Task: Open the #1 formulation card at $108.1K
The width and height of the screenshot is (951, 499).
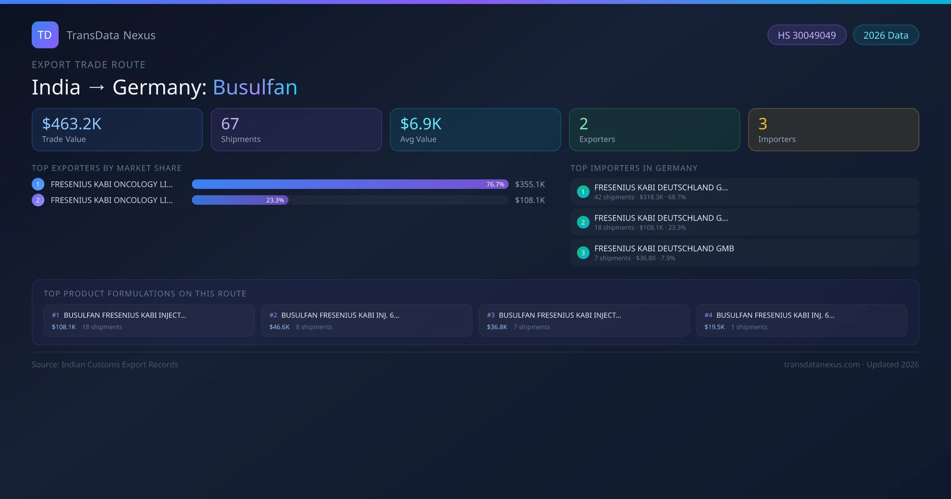Action: point(149,320)
